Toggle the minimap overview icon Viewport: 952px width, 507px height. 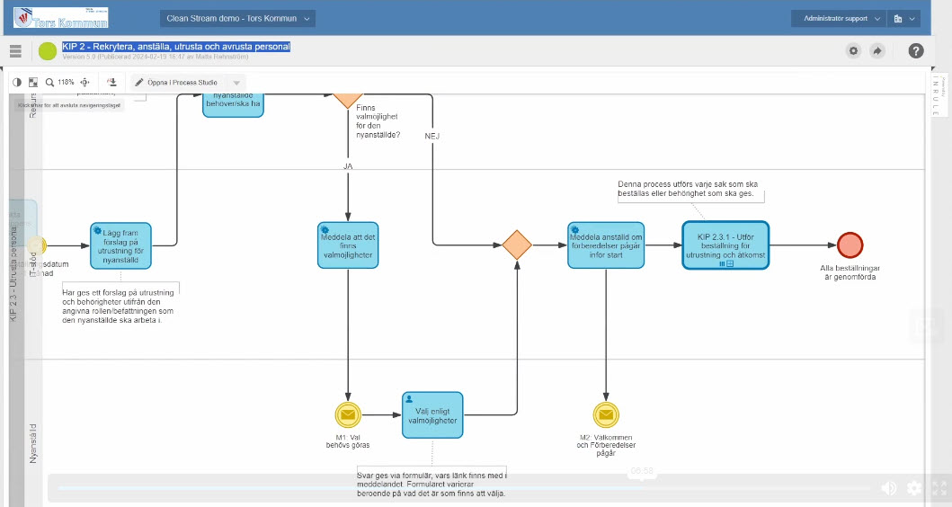[x=33, y=82]
